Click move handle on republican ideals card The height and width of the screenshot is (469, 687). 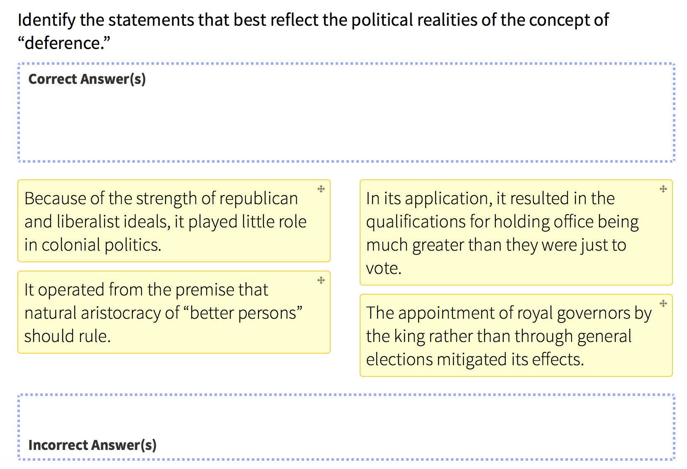pyautogui.click(x=321, y=189)
